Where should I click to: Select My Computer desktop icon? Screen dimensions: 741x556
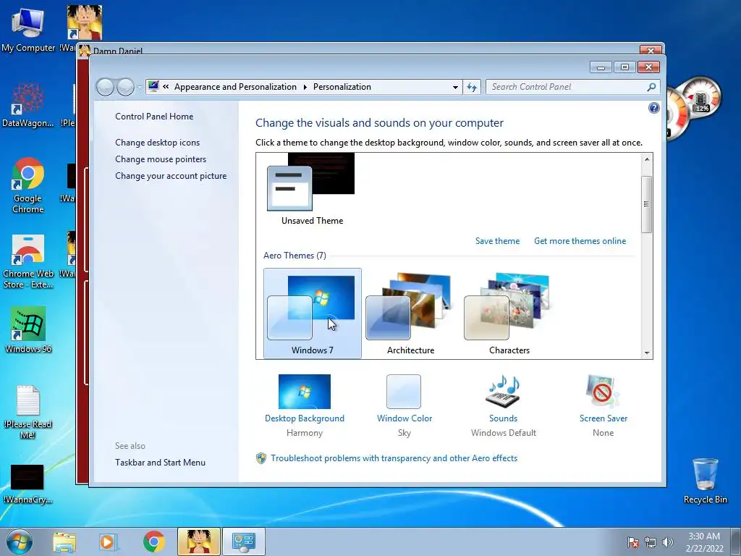tap(28, 30)
